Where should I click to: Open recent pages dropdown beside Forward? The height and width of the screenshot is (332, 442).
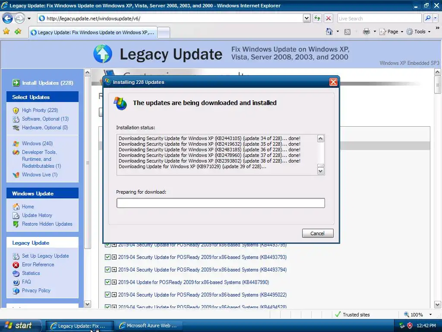pyautogui.click(x=29, y=19)
